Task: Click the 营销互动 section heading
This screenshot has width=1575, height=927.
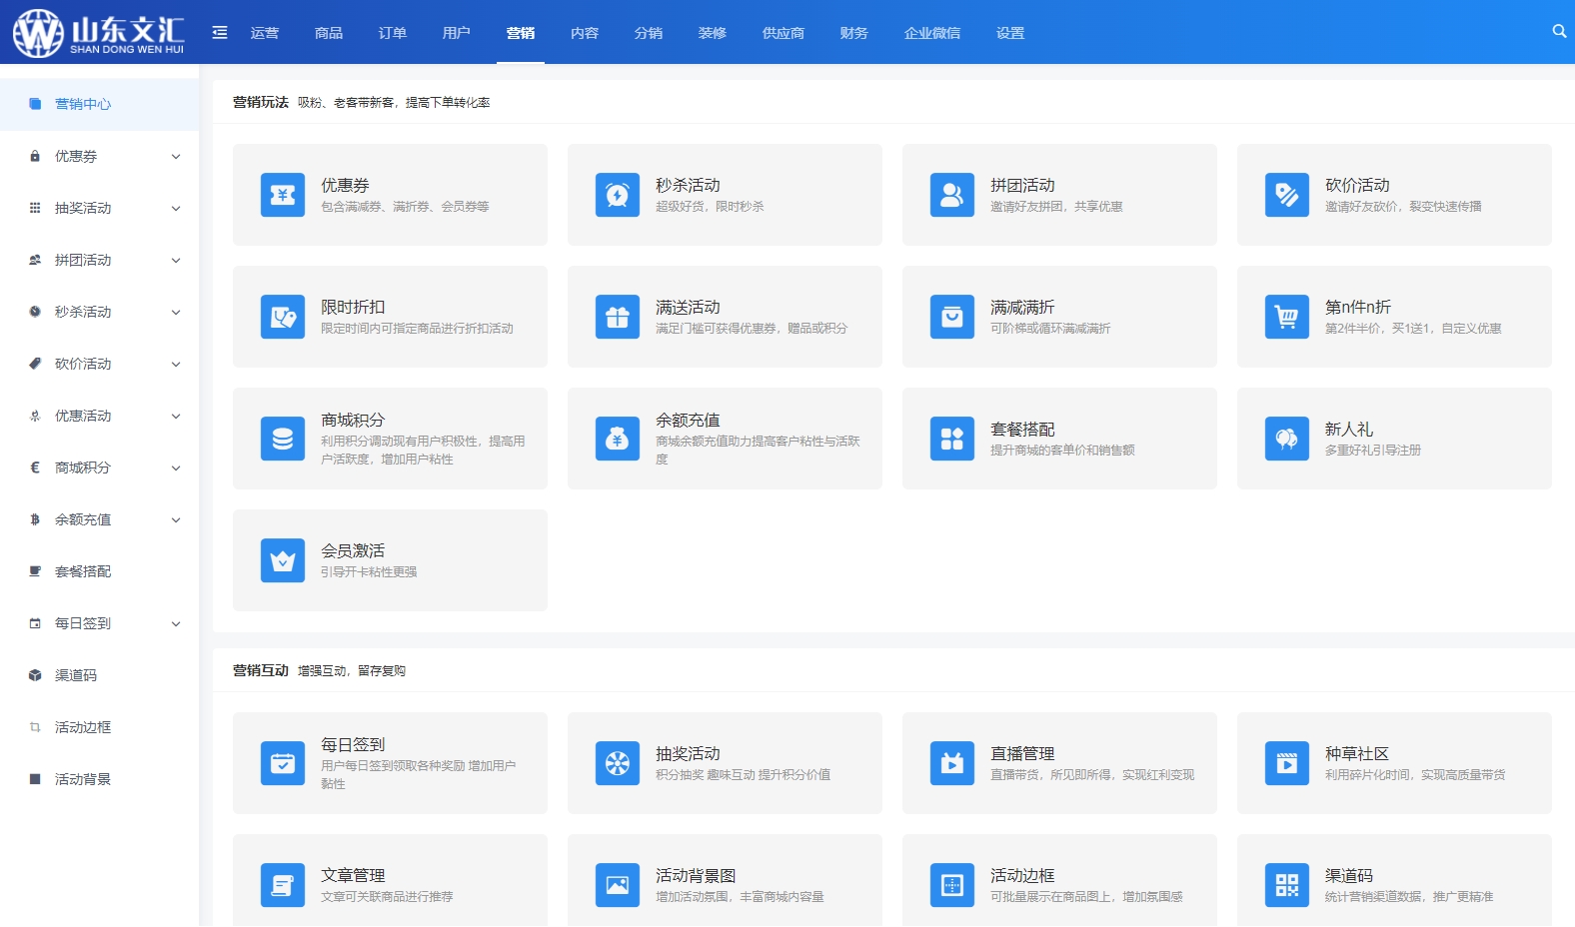Action: click(261, 670)
